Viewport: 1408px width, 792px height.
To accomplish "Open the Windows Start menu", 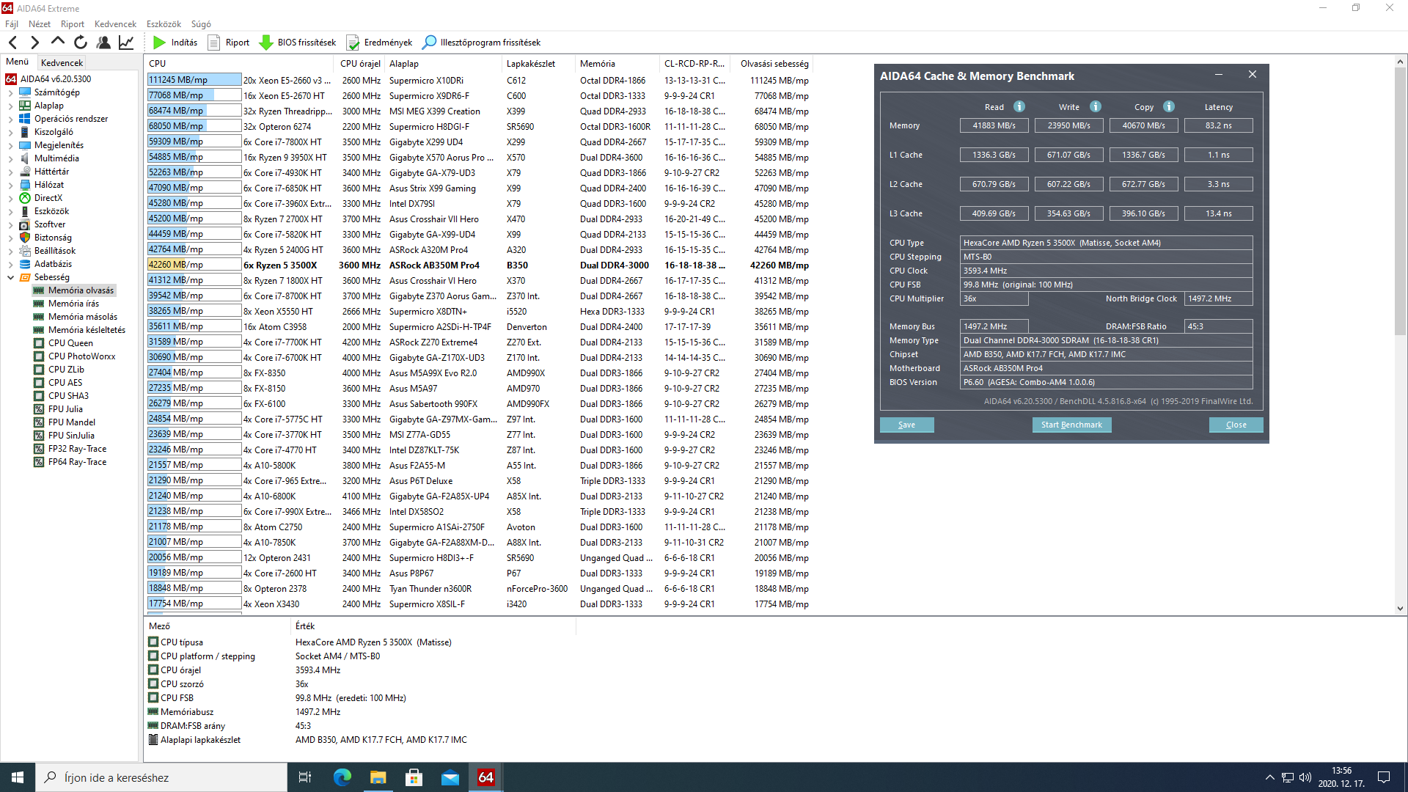I will click(x=18, y=777).
